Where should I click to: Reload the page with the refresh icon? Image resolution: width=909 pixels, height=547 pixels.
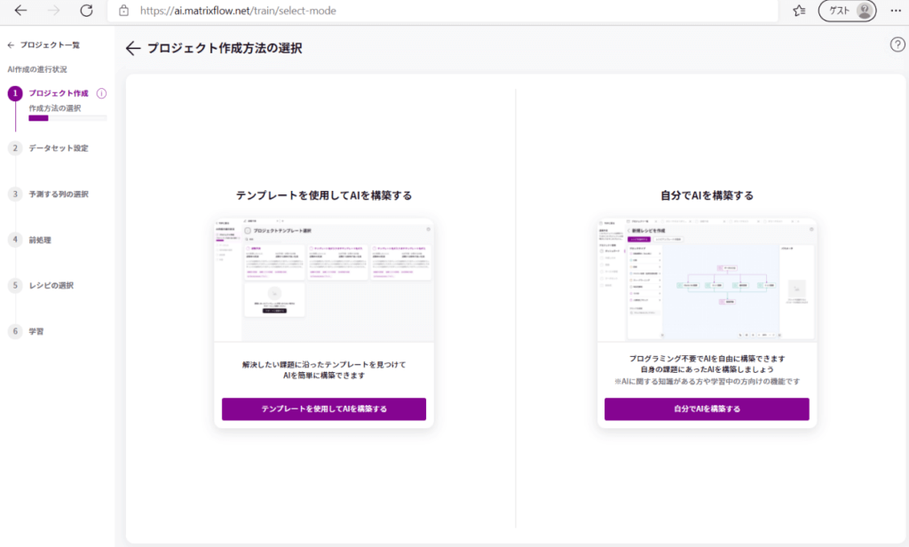pos(86,11)
